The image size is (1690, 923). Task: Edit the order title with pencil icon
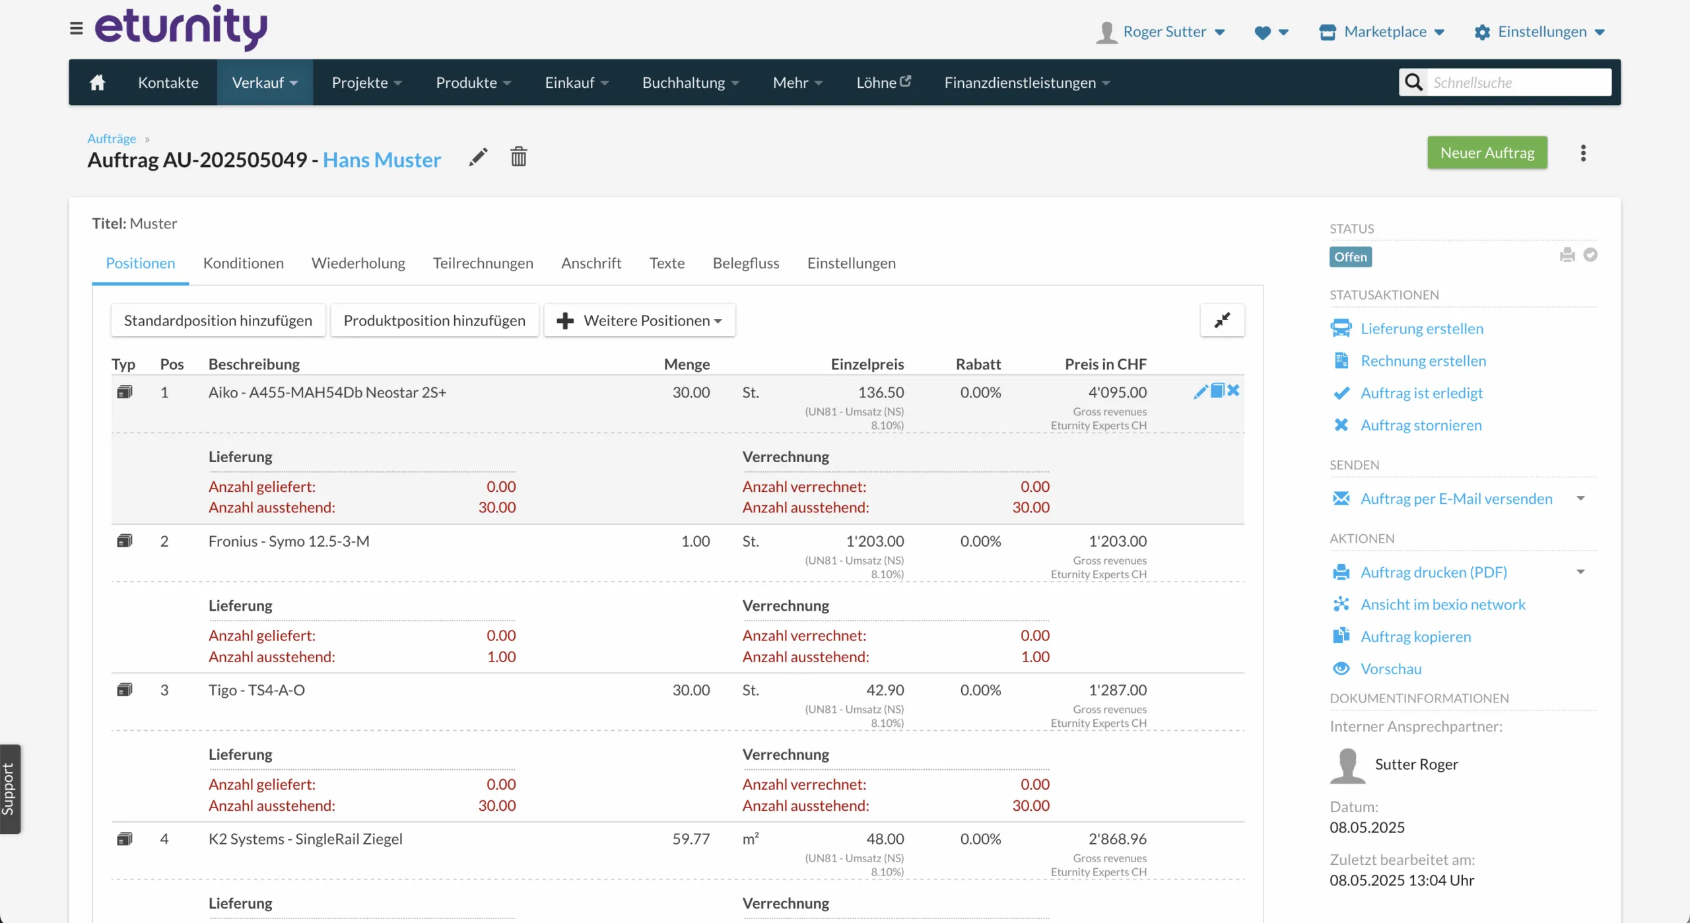pos(478,157)
